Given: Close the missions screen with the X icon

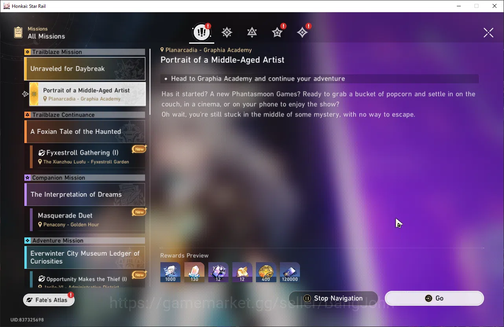Looking at the screenshot, I should 488,33.
